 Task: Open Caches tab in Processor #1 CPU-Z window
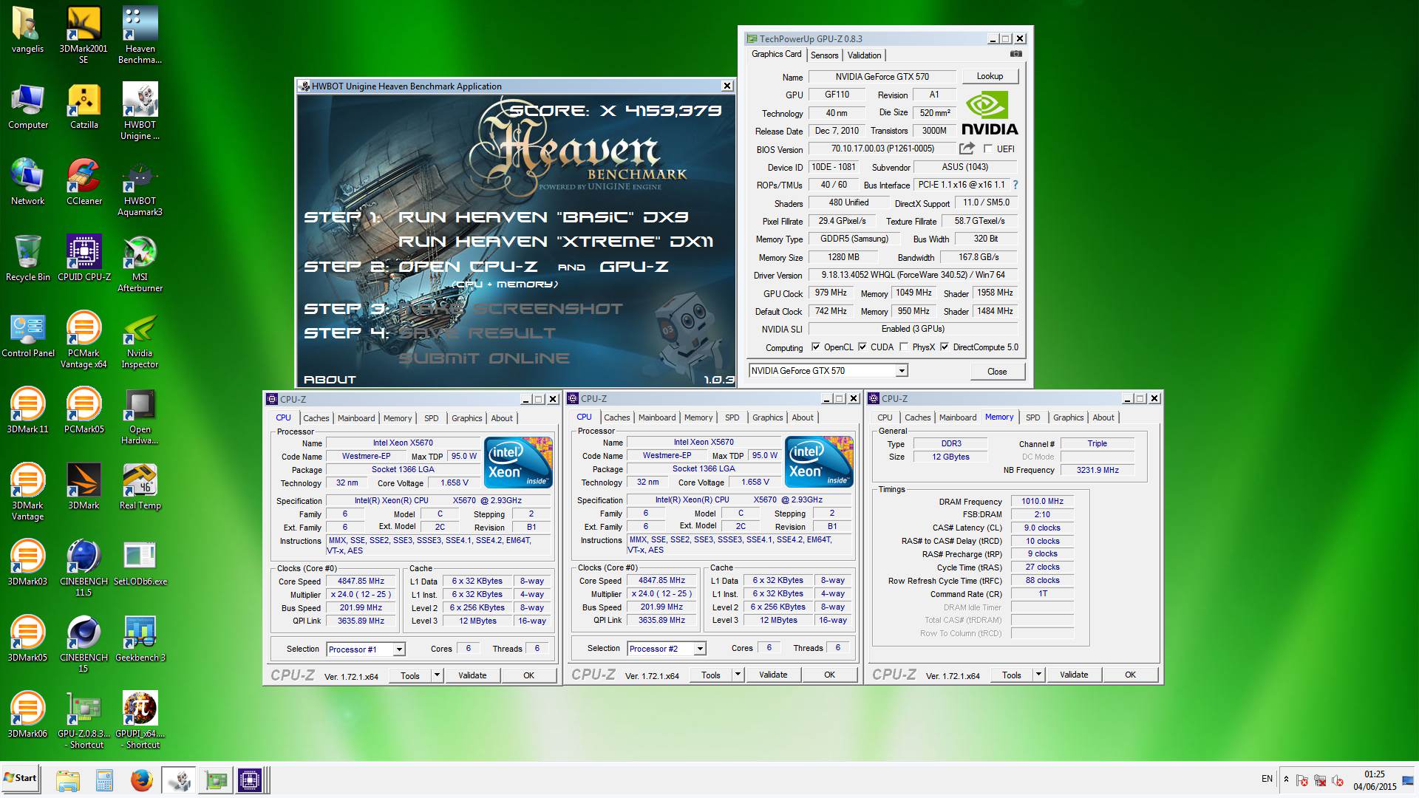[316, 418]
